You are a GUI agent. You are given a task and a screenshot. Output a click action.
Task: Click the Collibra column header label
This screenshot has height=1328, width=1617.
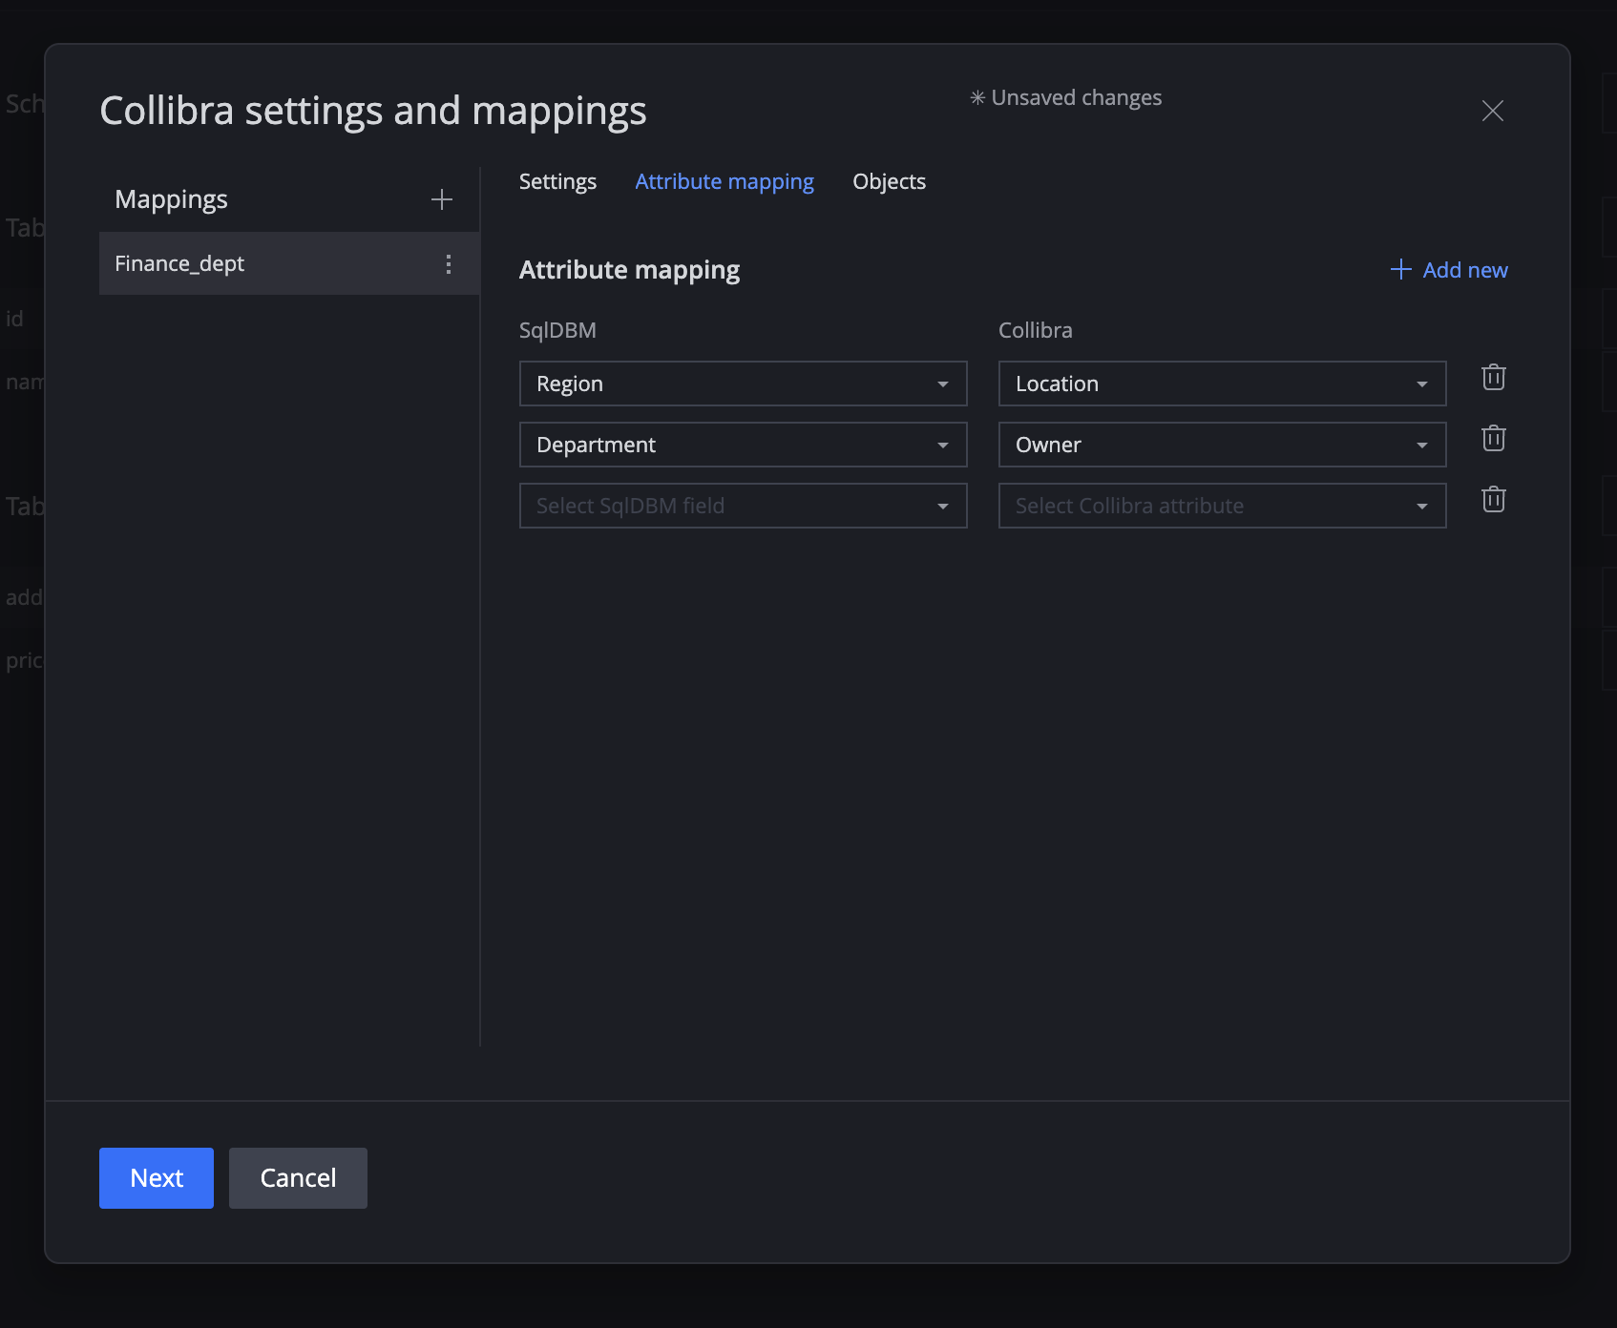click(x=1036, y=330)
